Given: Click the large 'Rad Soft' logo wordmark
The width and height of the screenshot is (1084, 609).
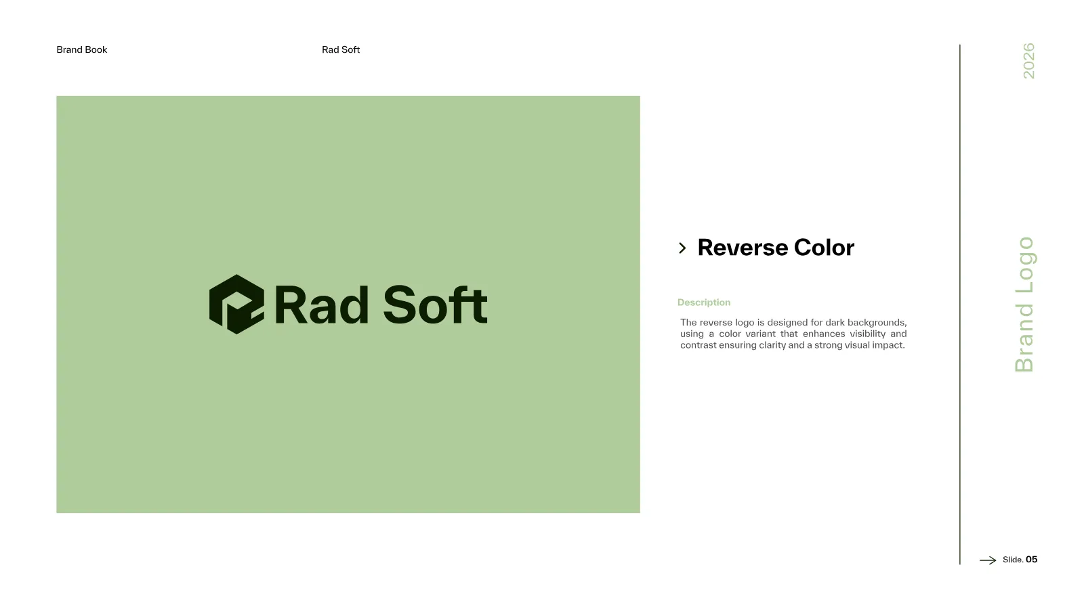Looking at the screenshot, I should (381, 305).
